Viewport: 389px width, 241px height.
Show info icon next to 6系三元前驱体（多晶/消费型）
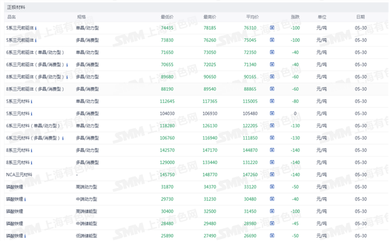[67, 65]
